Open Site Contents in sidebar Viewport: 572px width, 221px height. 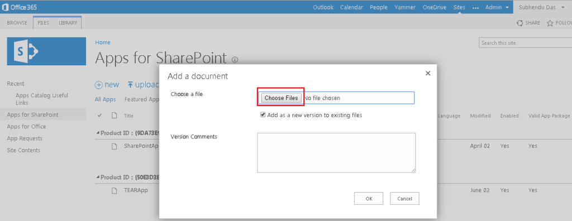23,150
